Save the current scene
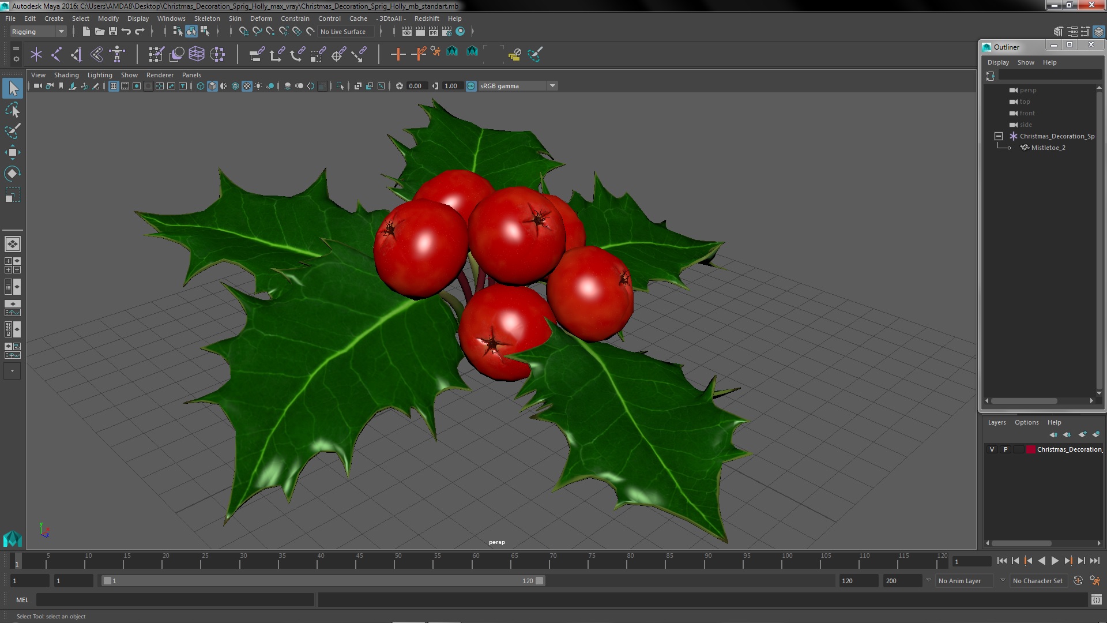Image resolution: width=1107 pixels, height=623 pixels. point(113,31)
